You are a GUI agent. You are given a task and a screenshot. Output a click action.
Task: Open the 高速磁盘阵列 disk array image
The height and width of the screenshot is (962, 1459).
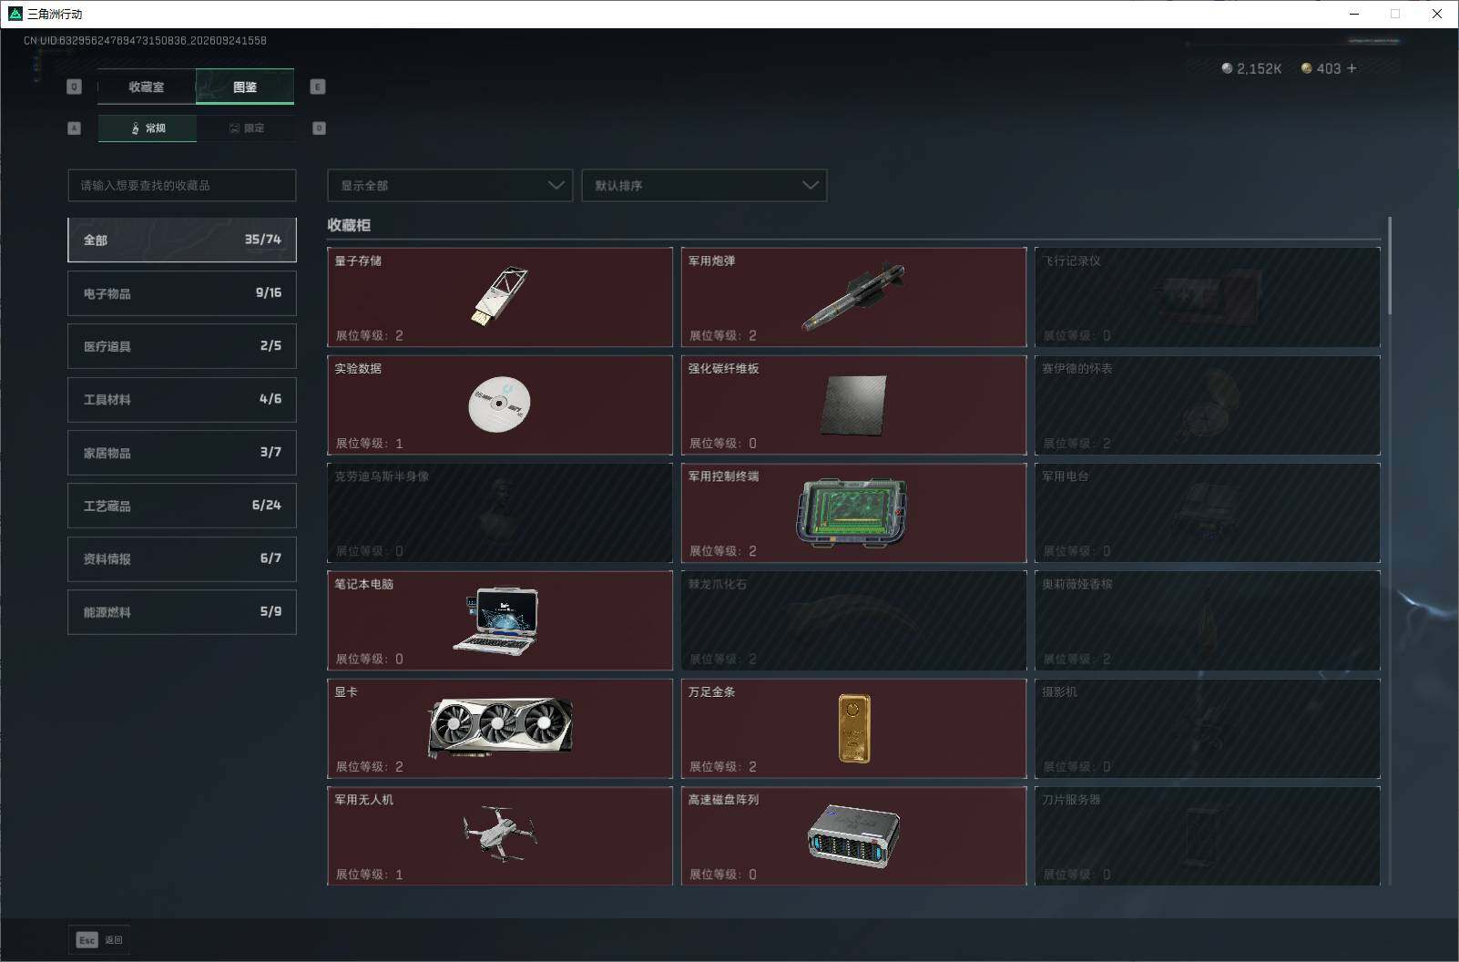[853, 835]
